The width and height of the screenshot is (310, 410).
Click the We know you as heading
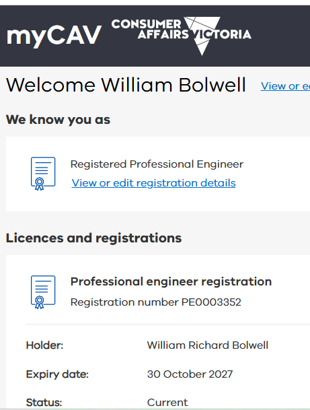click(58, 120)
